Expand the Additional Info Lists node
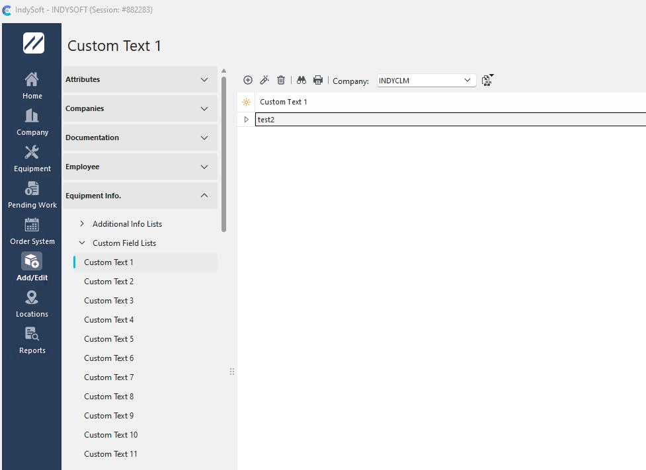646x470 pixels. [x=82, y=223]
